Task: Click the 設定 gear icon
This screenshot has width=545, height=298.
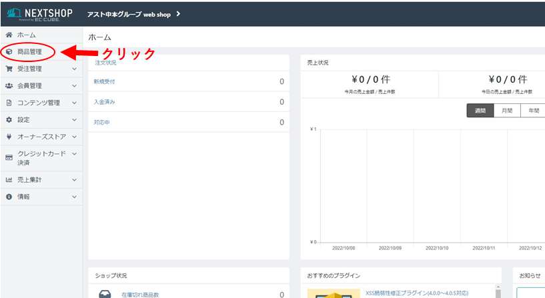Action: tap(9, 120)
